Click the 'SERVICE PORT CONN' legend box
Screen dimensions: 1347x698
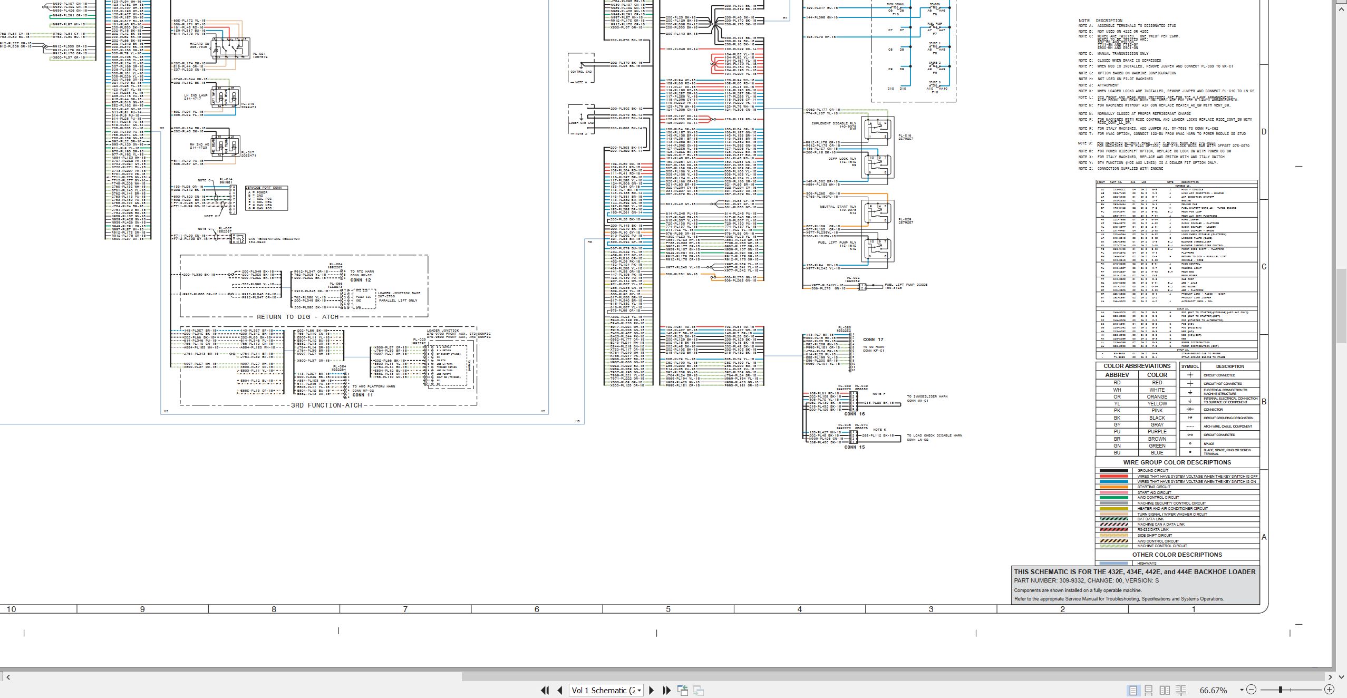point(266,199)
